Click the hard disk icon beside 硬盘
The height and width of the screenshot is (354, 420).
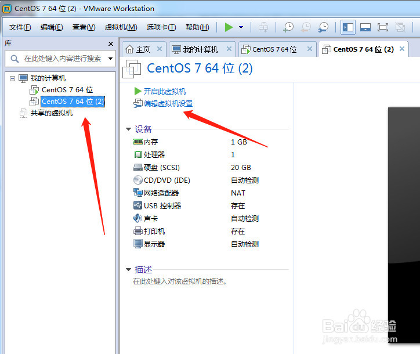coord(138,168)
